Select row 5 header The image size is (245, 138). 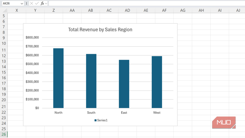(x=4, y=16)
